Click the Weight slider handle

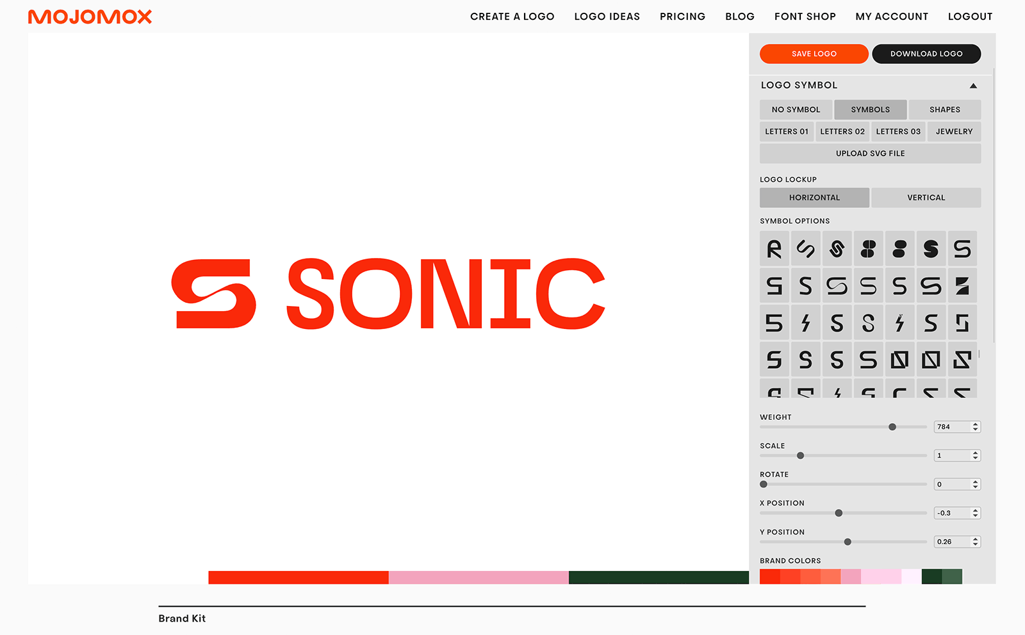892,427
